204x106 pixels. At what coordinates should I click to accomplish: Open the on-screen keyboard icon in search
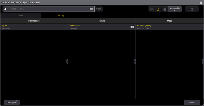[91, 9]
